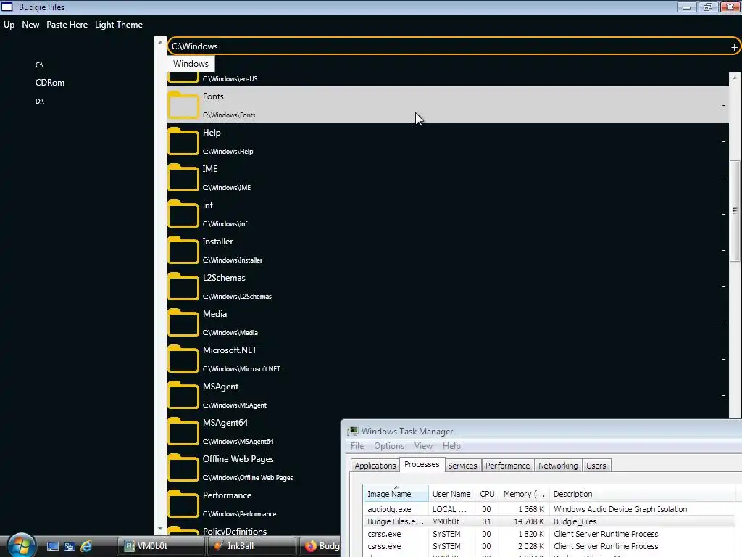Click the file list vertical scrollbar thumb

point(735,211)
